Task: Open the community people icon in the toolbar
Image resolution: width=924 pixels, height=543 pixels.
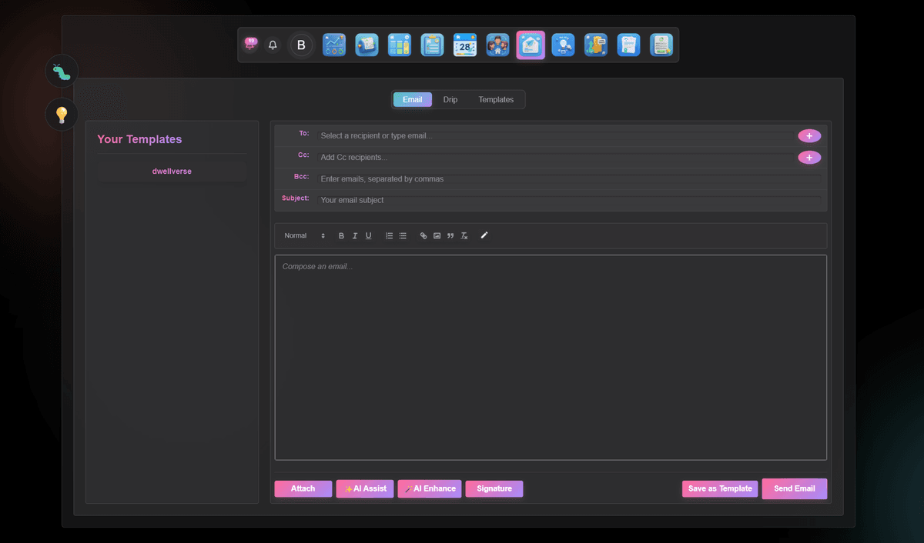Action: pyautogui.click(x=497, y=45)
